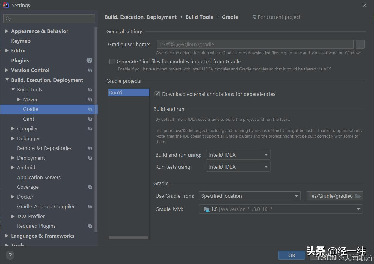Select Application Servers settings page
This screenshot has width=374, height=264.
[x=39, y=177]
